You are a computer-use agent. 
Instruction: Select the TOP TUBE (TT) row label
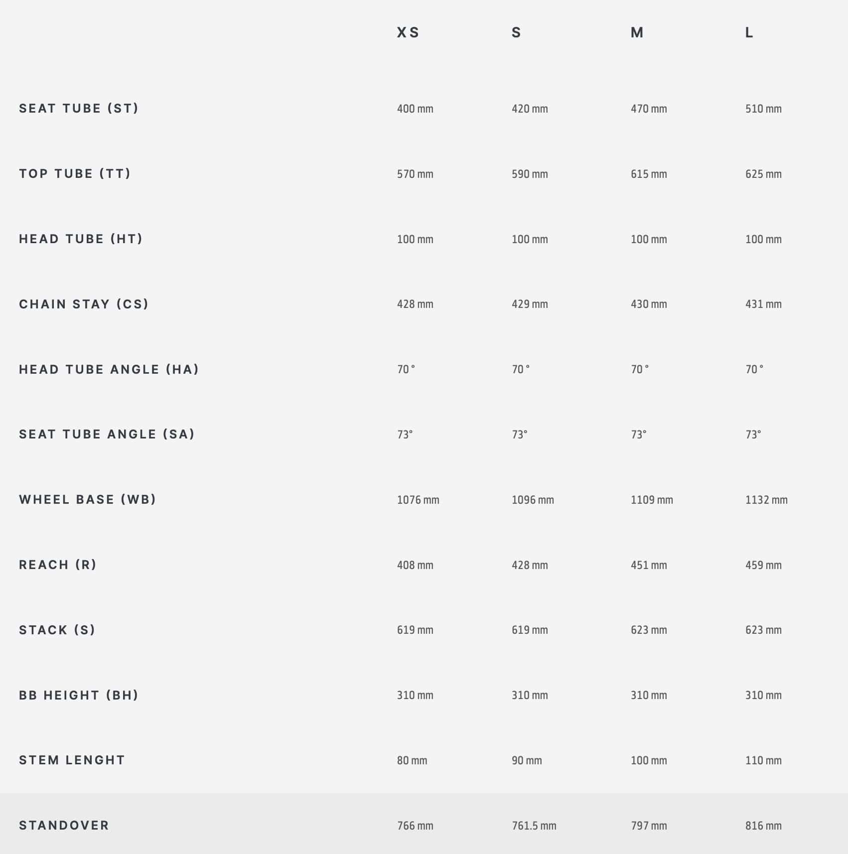[75, 173]
